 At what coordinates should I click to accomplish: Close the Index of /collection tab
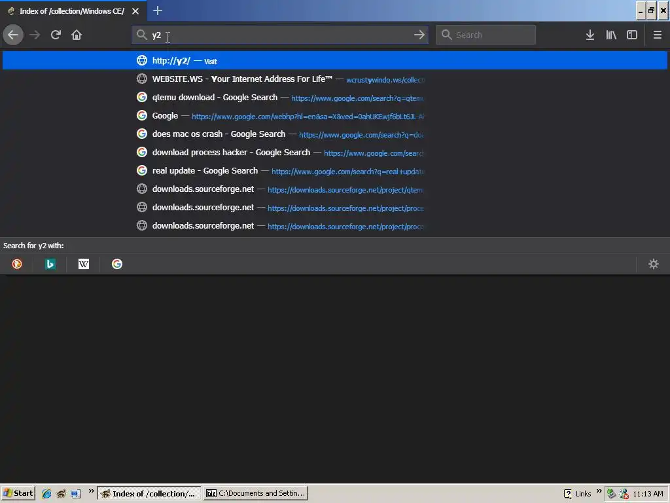(x=135, y=11)
